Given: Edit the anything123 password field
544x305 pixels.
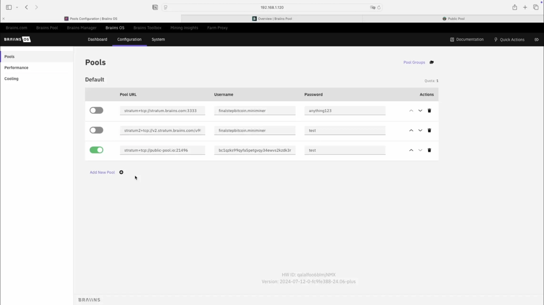Looking at the screenshot, I should (x=345, y=110).
